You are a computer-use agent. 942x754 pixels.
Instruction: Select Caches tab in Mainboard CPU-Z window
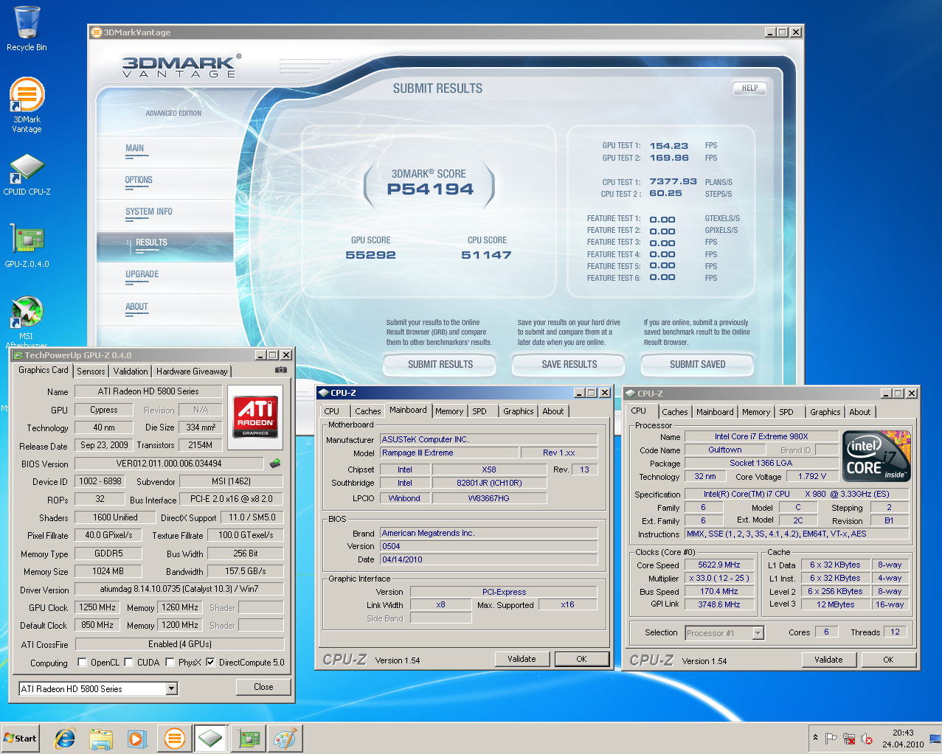(367, 411)
